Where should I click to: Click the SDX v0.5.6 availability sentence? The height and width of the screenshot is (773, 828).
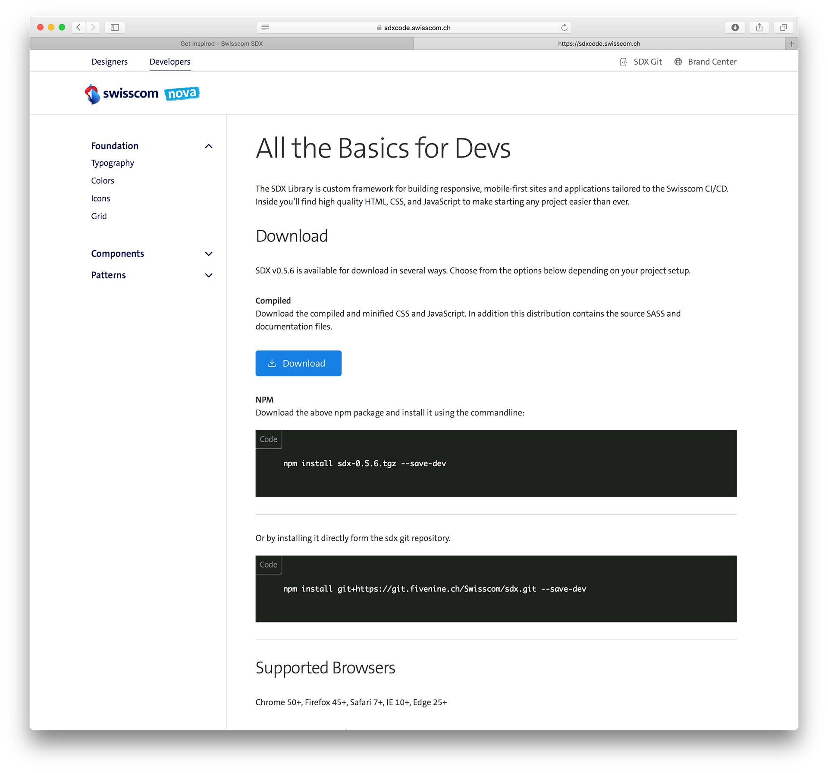473,270
